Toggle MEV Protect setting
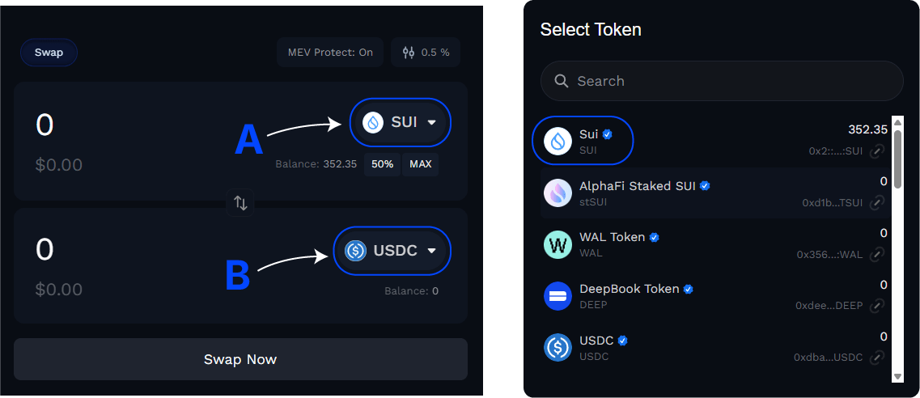Screen dimensions: 920x398 pos(330,53)
